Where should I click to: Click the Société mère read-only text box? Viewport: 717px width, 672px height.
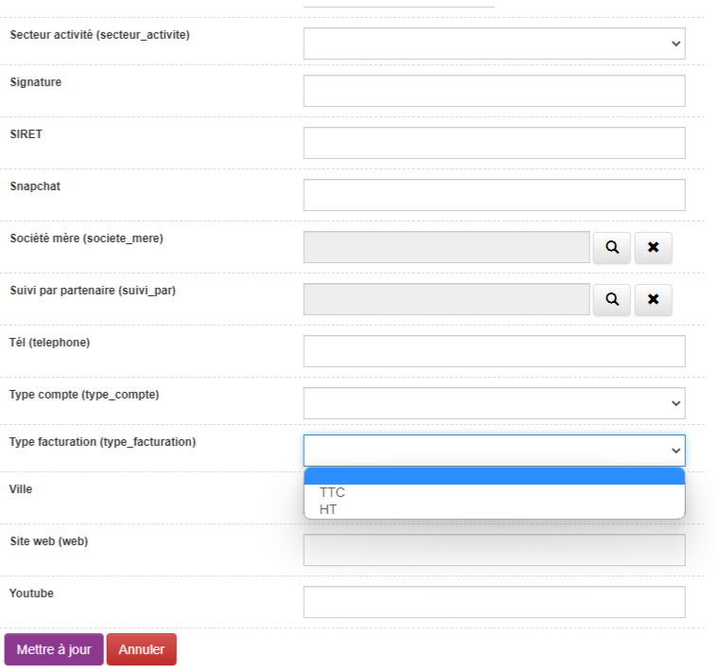pyautogui.click(x=446, y=247)
